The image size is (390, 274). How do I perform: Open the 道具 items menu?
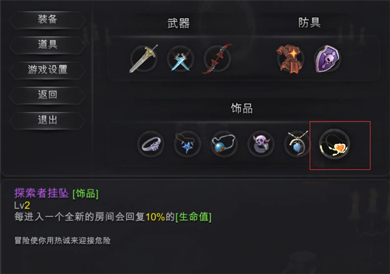pos(47,45)
